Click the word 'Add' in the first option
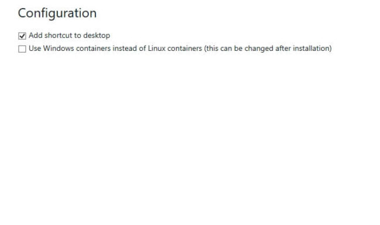Screen dimensions: 380x225 click(36, 36)
